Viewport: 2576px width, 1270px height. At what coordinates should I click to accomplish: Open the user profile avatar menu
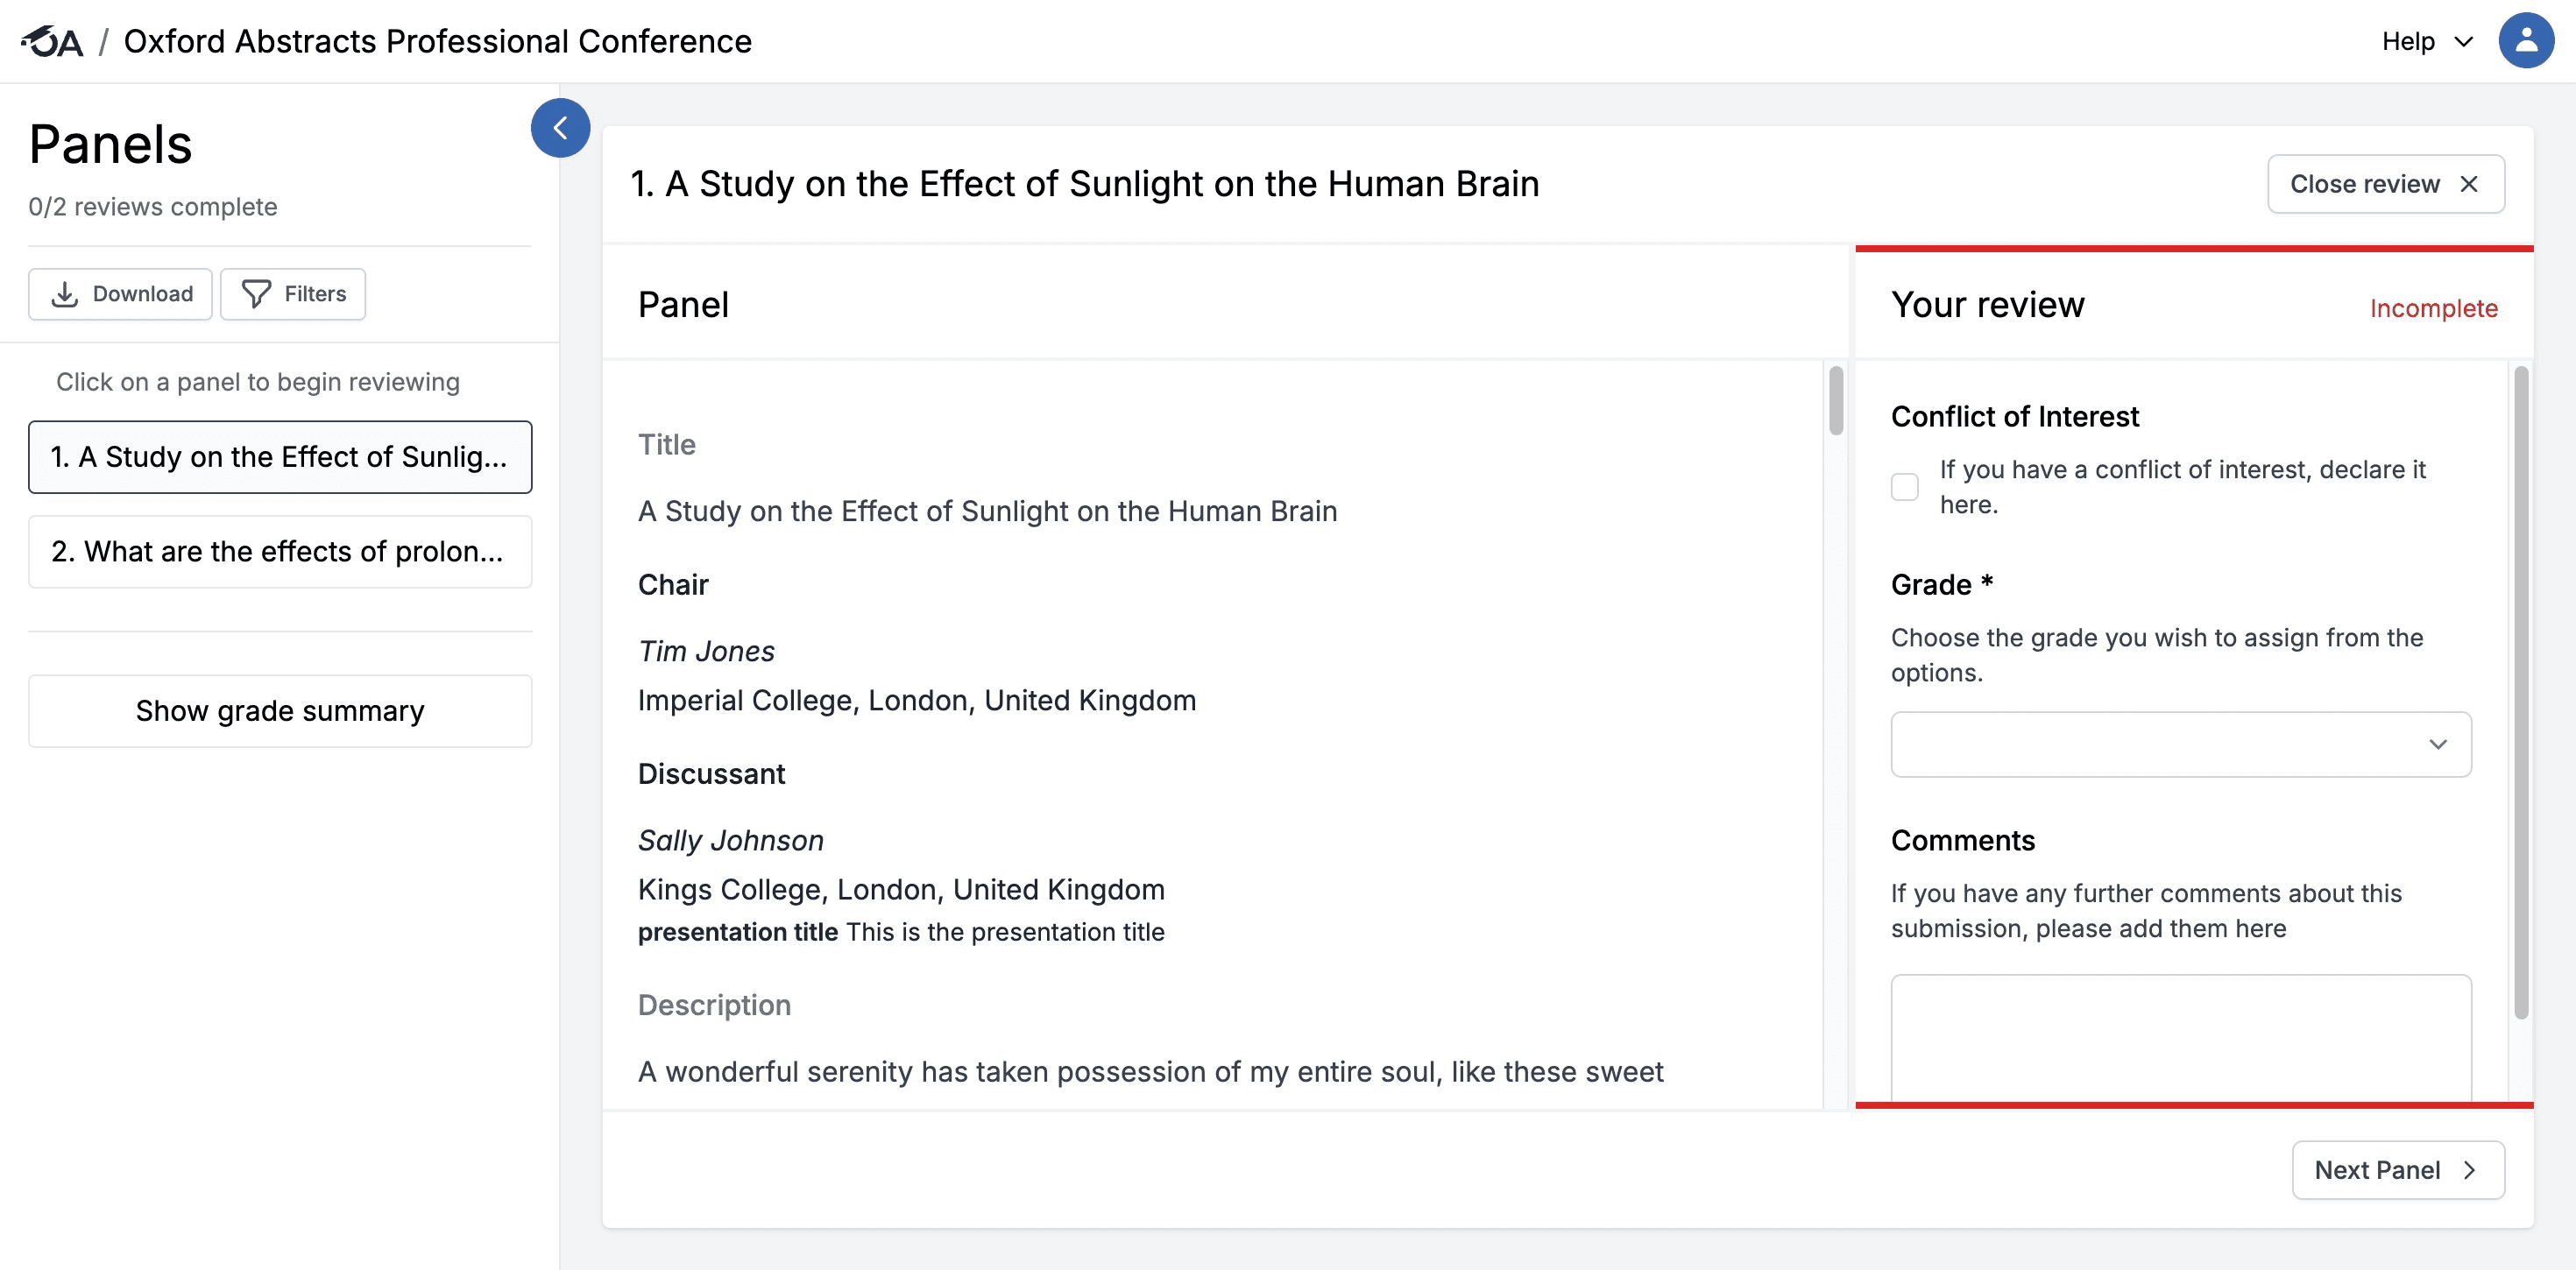click(x=2526, y=40)
